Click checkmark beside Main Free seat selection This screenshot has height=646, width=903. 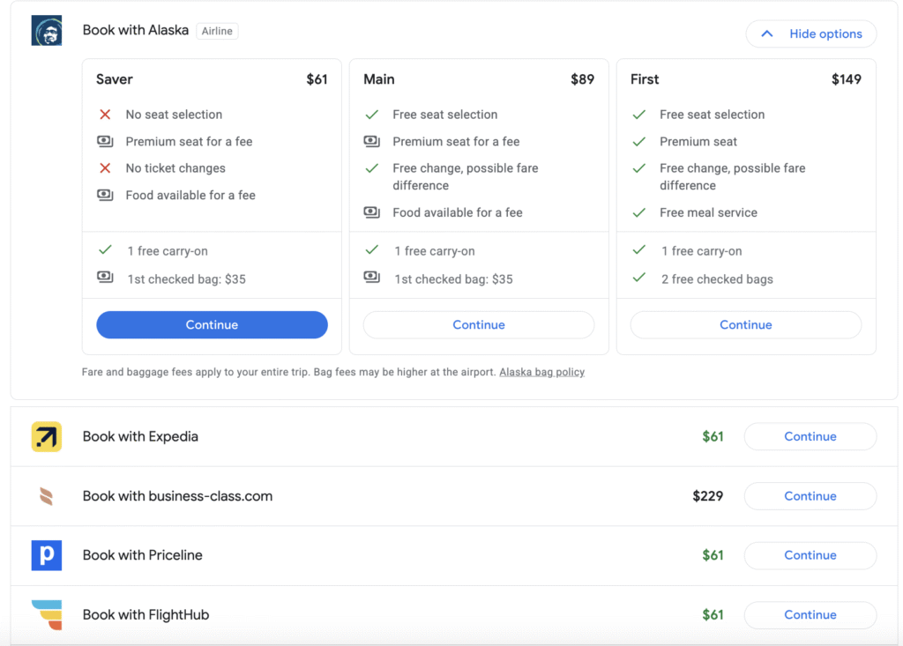tap(372, 115)
